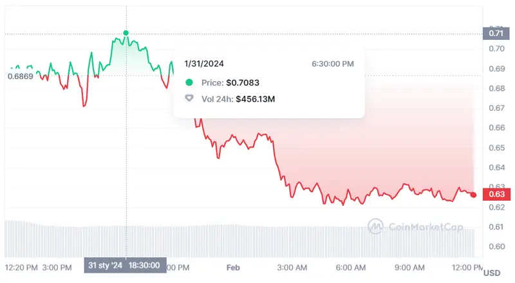Click the Vol 24h icon in the tooltip
The height and width of the screenshot is (283, 515).
189,99
